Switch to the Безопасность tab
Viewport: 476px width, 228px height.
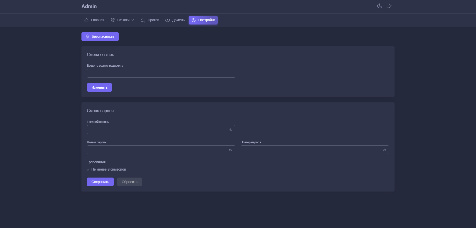[100, 36]
